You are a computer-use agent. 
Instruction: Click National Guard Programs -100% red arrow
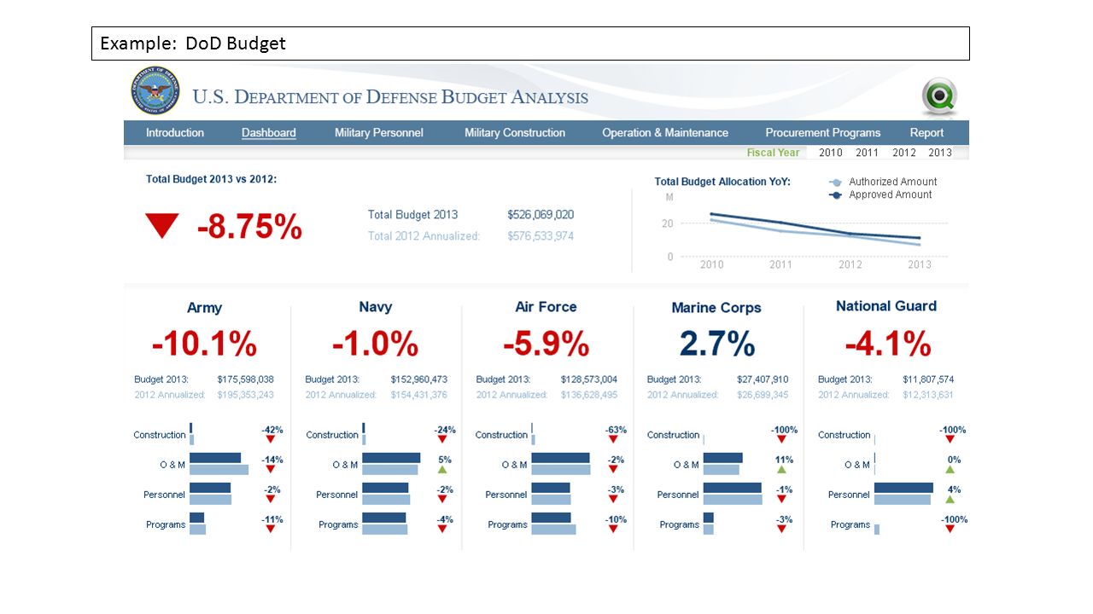click(x=950, y=529)
